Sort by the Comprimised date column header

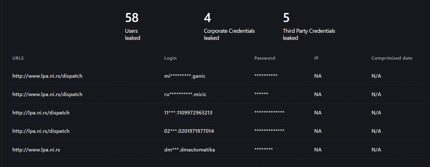coord(392,58)
